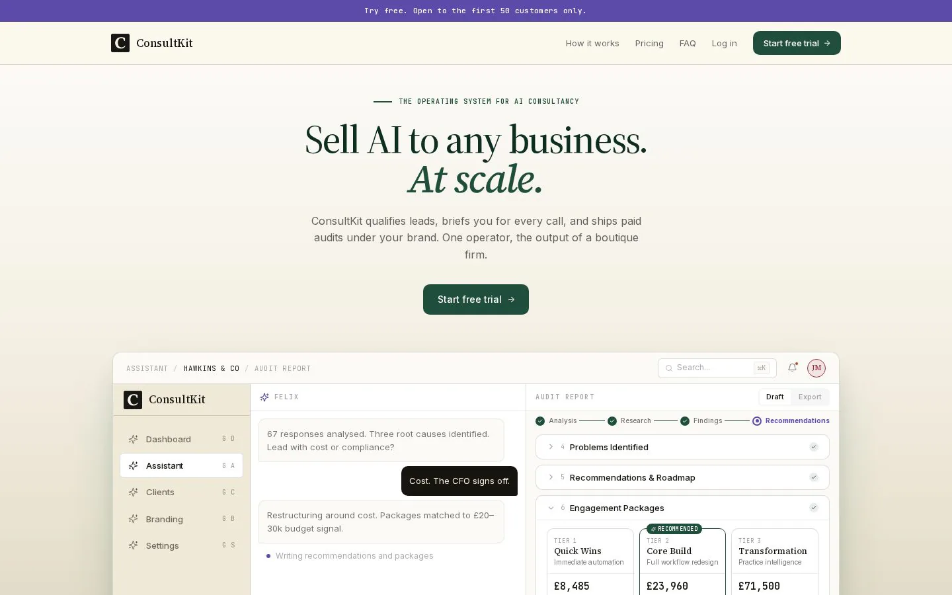
Task: Open the Pricing link
Action: click(649, 43)
